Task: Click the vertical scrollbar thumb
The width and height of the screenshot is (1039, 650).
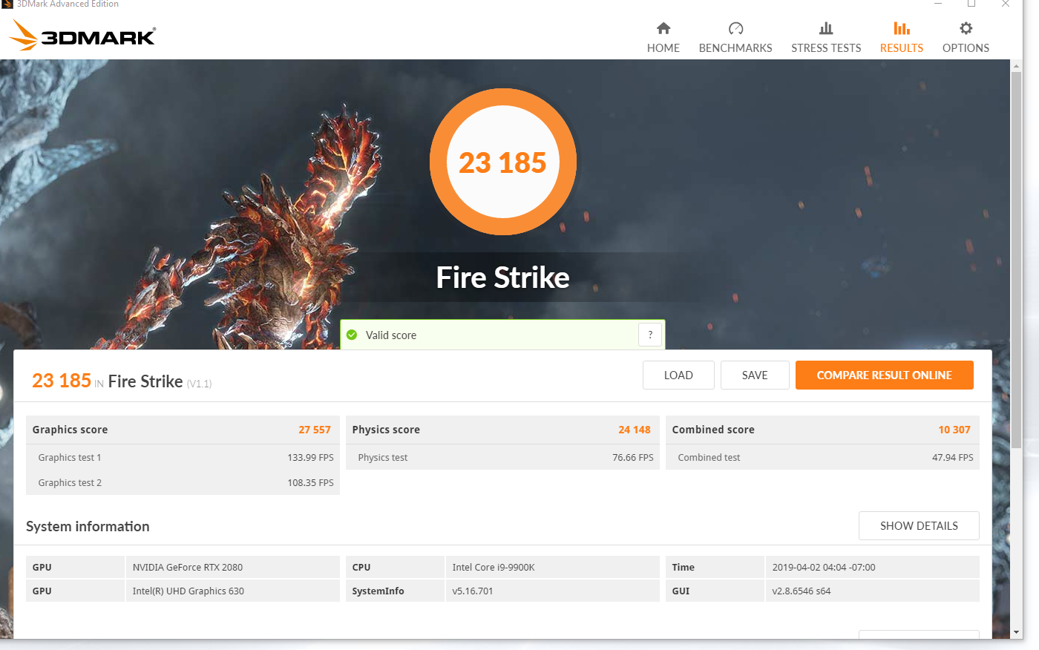Action: pos(1017,260)
